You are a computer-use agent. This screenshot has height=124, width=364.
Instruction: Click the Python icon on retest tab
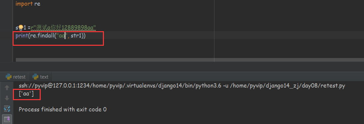pos(9,77)
